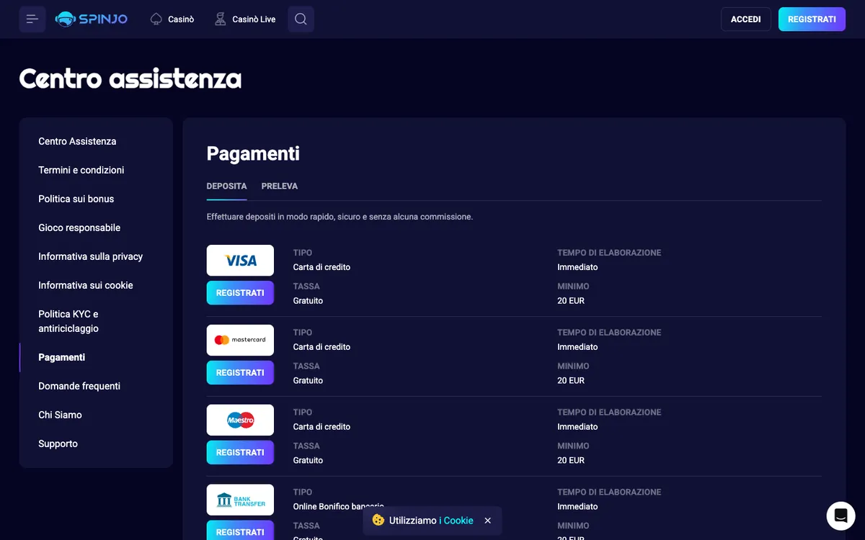
Task: Open Domande frequenti in sidebar
Action: tap(79, 386)
